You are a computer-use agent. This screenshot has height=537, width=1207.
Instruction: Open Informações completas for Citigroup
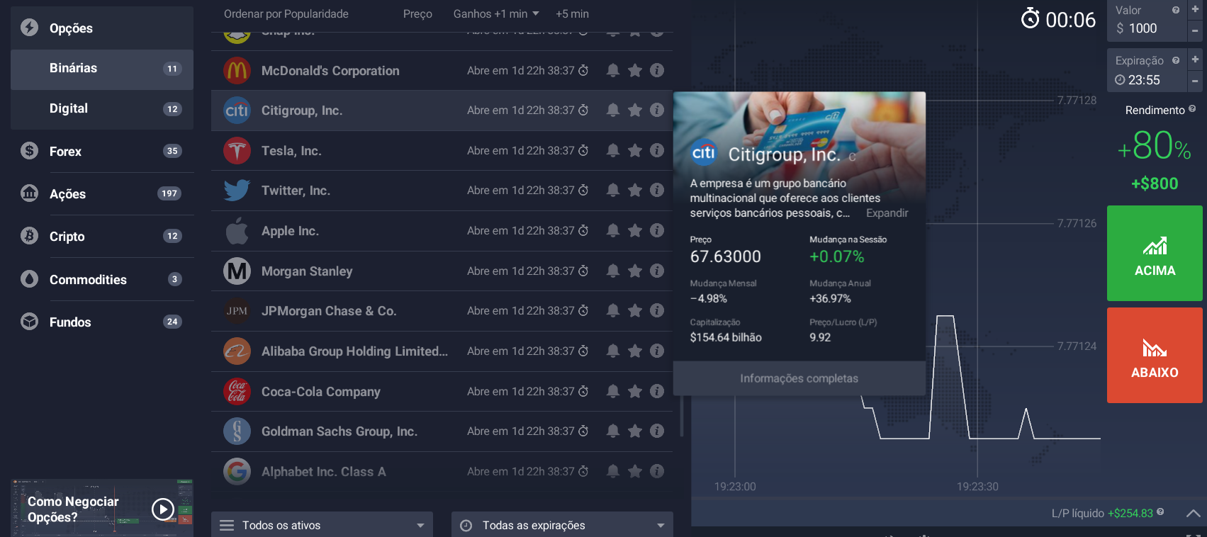click(x=799, y=378)
